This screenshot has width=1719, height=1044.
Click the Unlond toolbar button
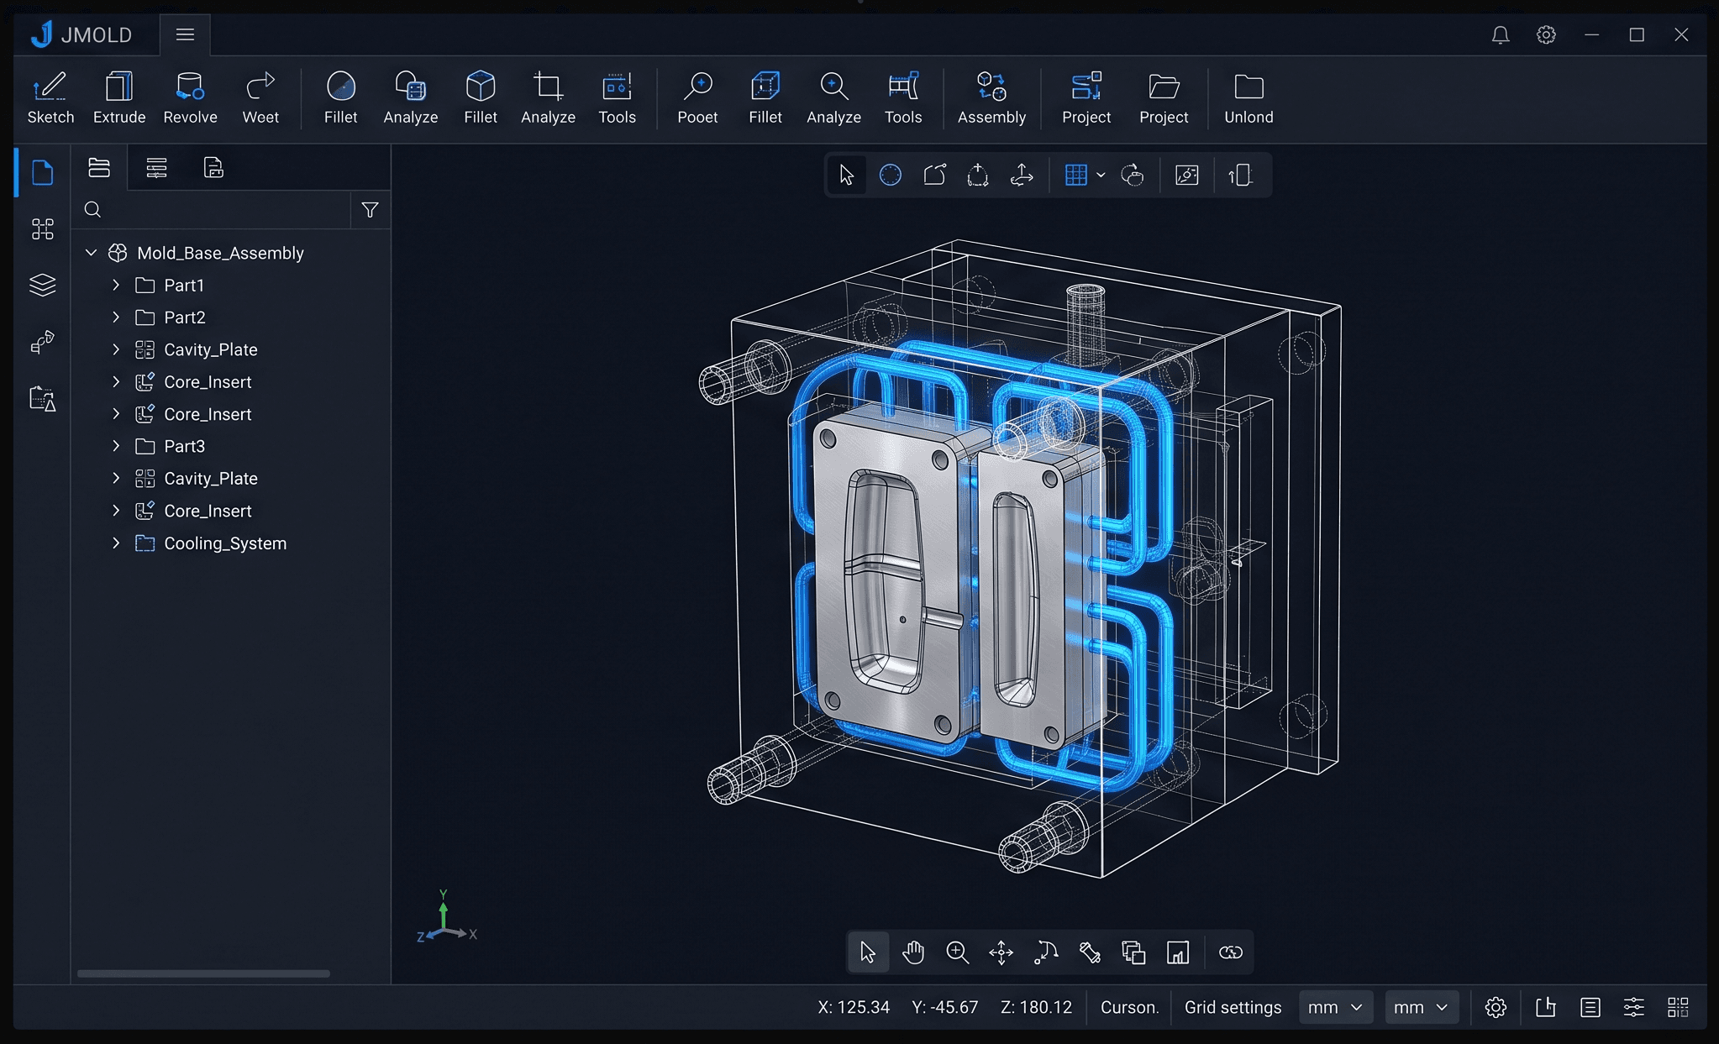tap(1248, 97)
